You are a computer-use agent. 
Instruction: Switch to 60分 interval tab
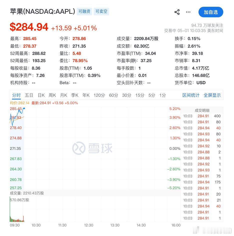pyautogui.click(x=113, y=95)
